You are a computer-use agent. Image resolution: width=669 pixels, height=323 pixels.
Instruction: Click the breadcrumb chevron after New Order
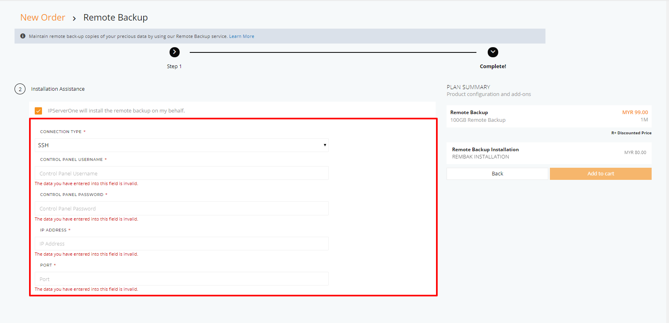click(x=74, y=18)
